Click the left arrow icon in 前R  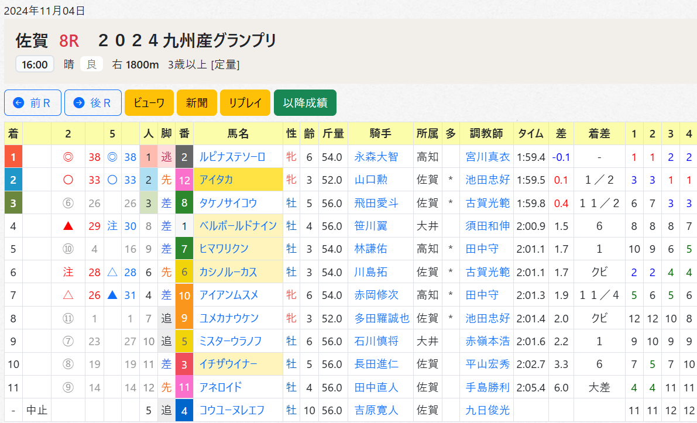pos(19,102)
